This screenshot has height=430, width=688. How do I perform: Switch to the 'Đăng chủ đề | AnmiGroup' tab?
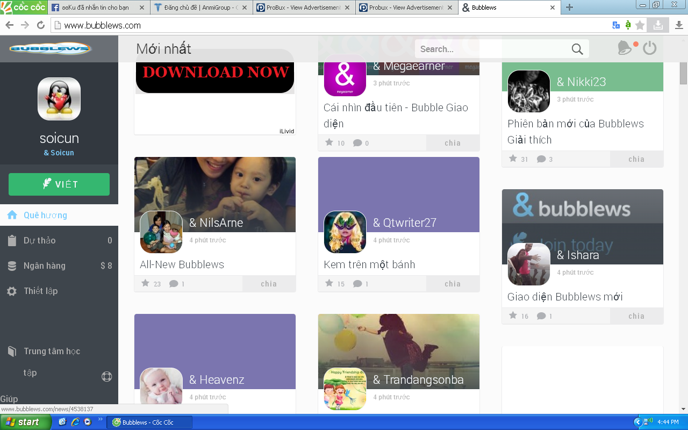(x=201, y=8)
